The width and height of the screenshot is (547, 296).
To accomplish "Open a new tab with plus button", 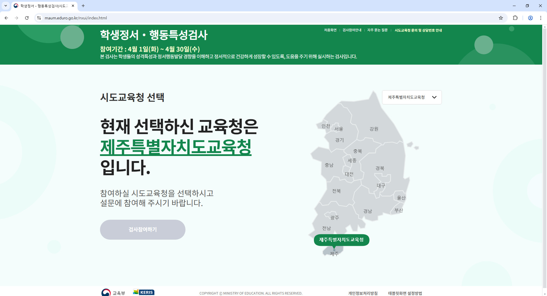I will point(83,6).
